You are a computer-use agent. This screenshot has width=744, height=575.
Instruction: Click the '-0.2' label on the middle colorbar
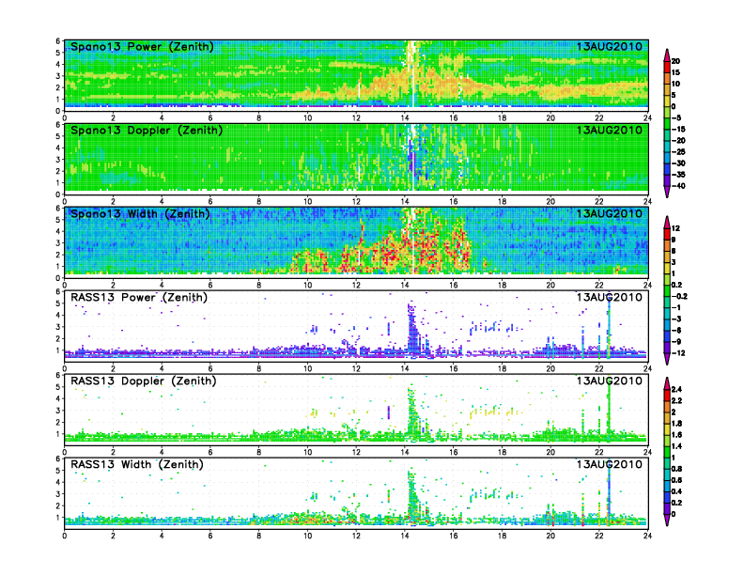679,297
